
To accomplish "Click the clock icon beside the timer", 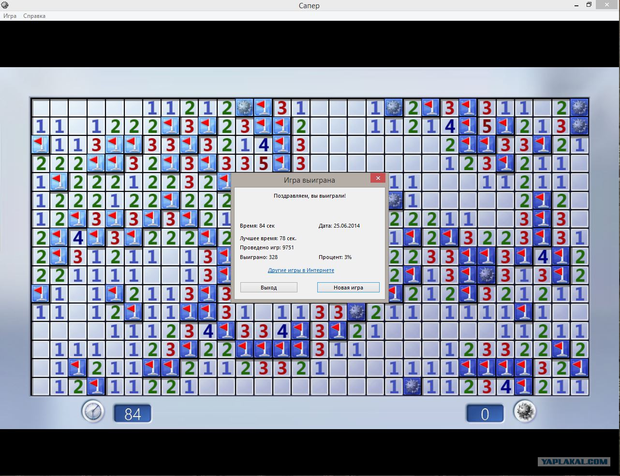I will point(93,412).
